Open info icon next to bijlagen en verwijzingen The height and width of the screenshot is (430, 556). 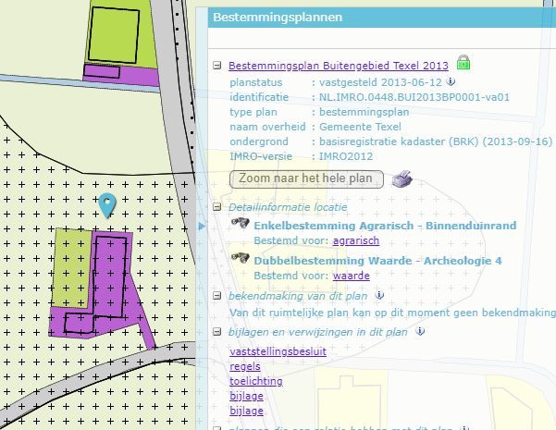[420, 331]
